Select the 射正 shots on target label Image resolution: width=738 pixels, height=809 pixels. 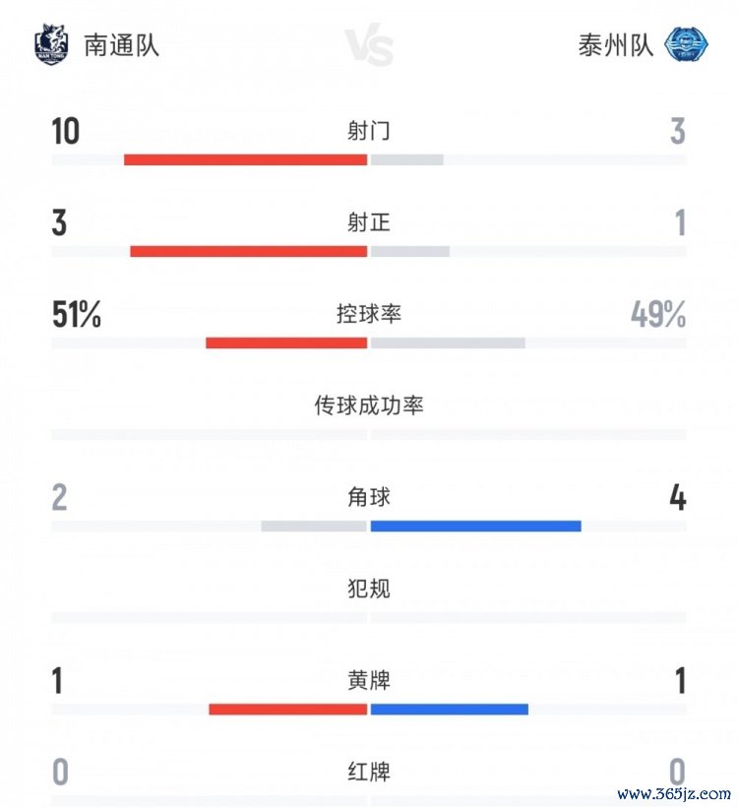tap(369, 222)
